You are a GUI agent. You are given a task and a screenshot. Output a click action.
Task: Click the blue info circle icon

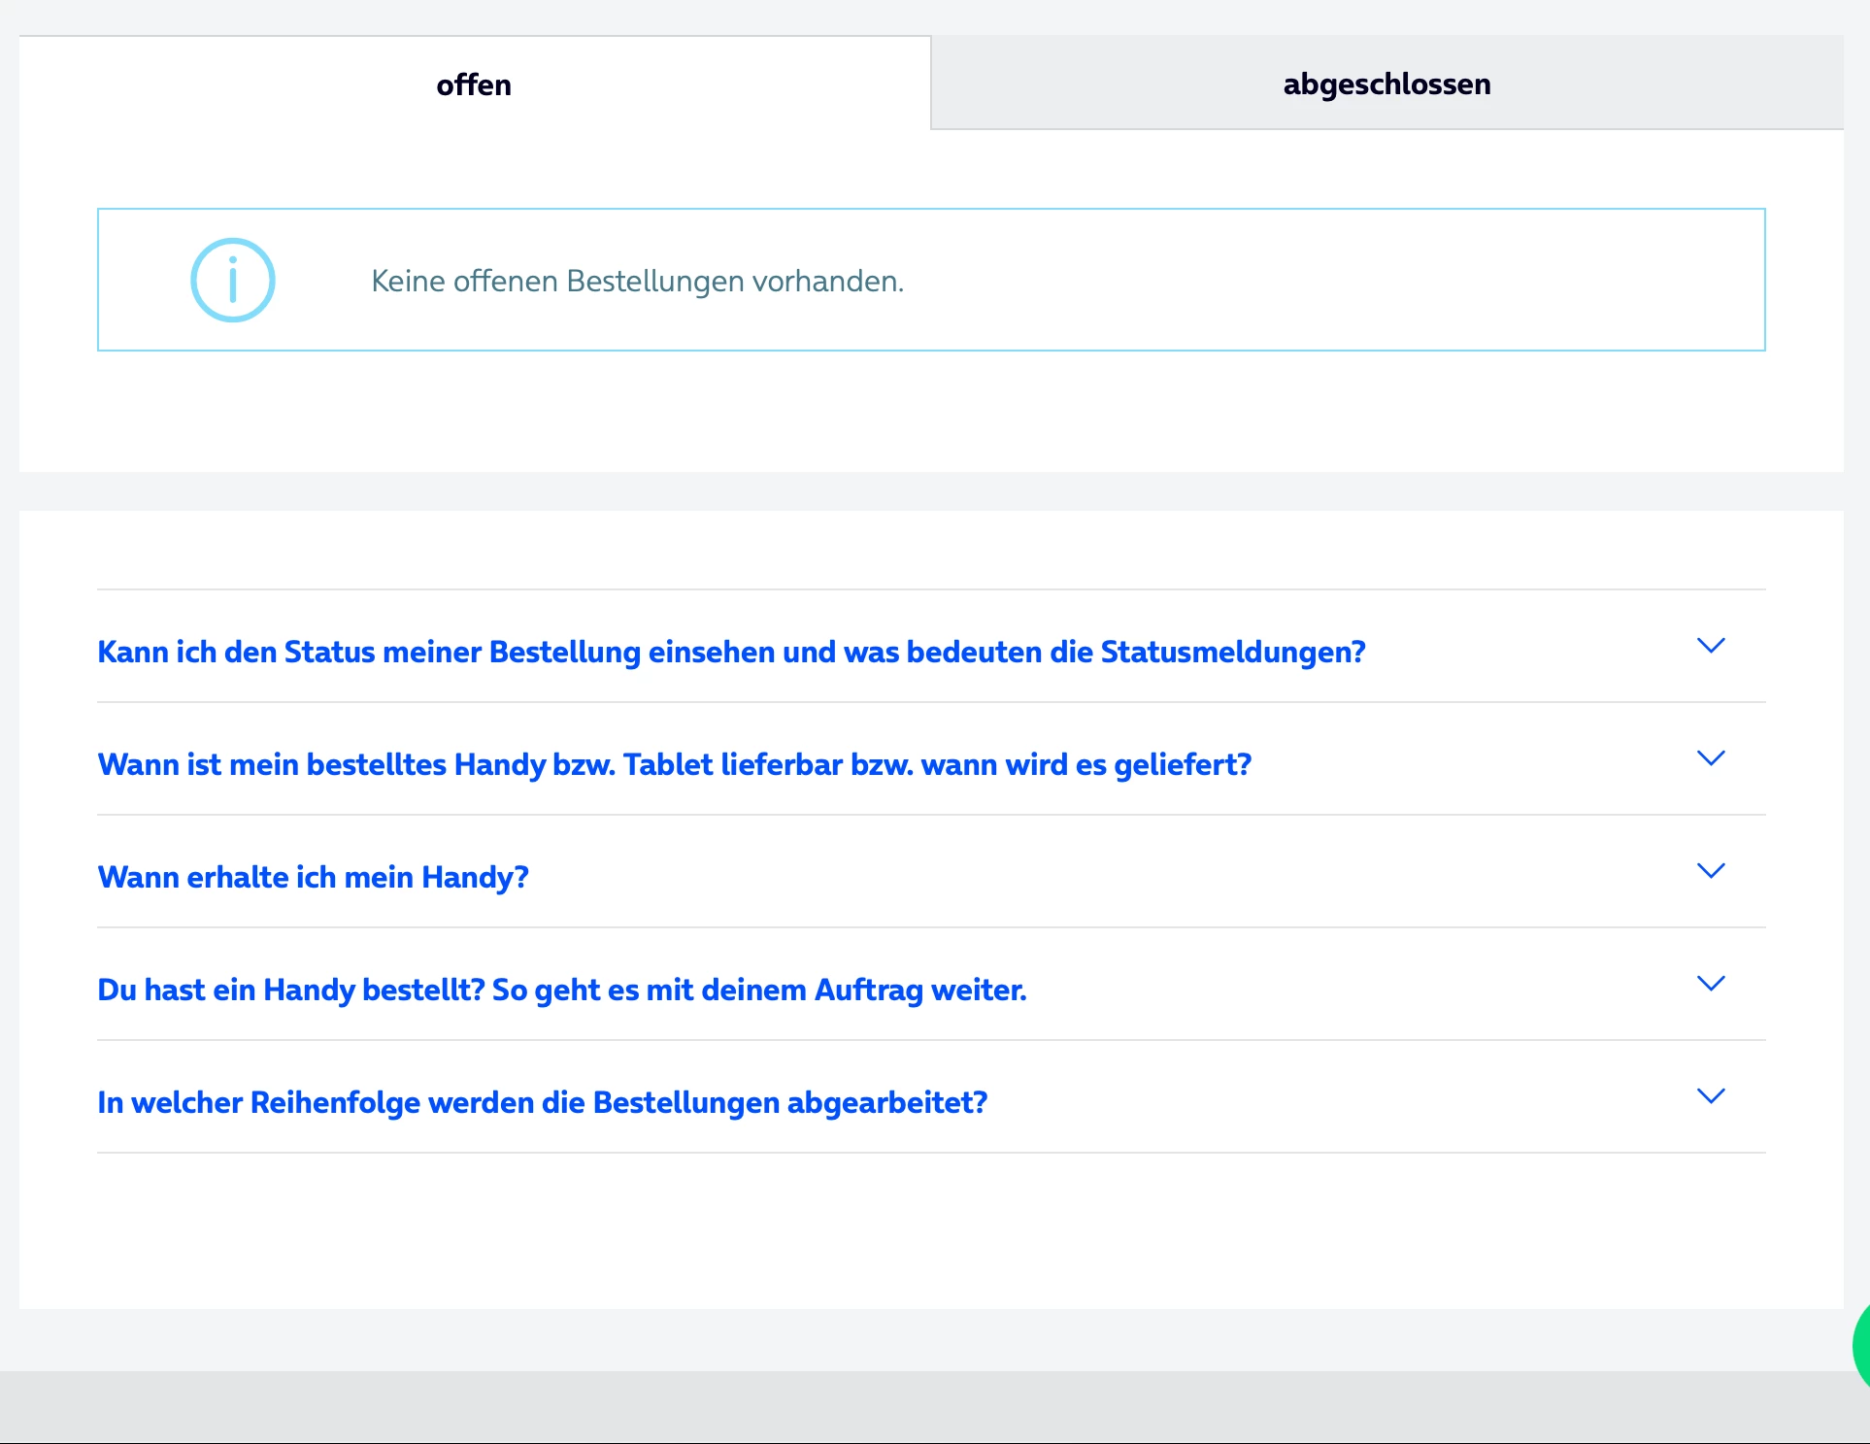pos(233,281)
